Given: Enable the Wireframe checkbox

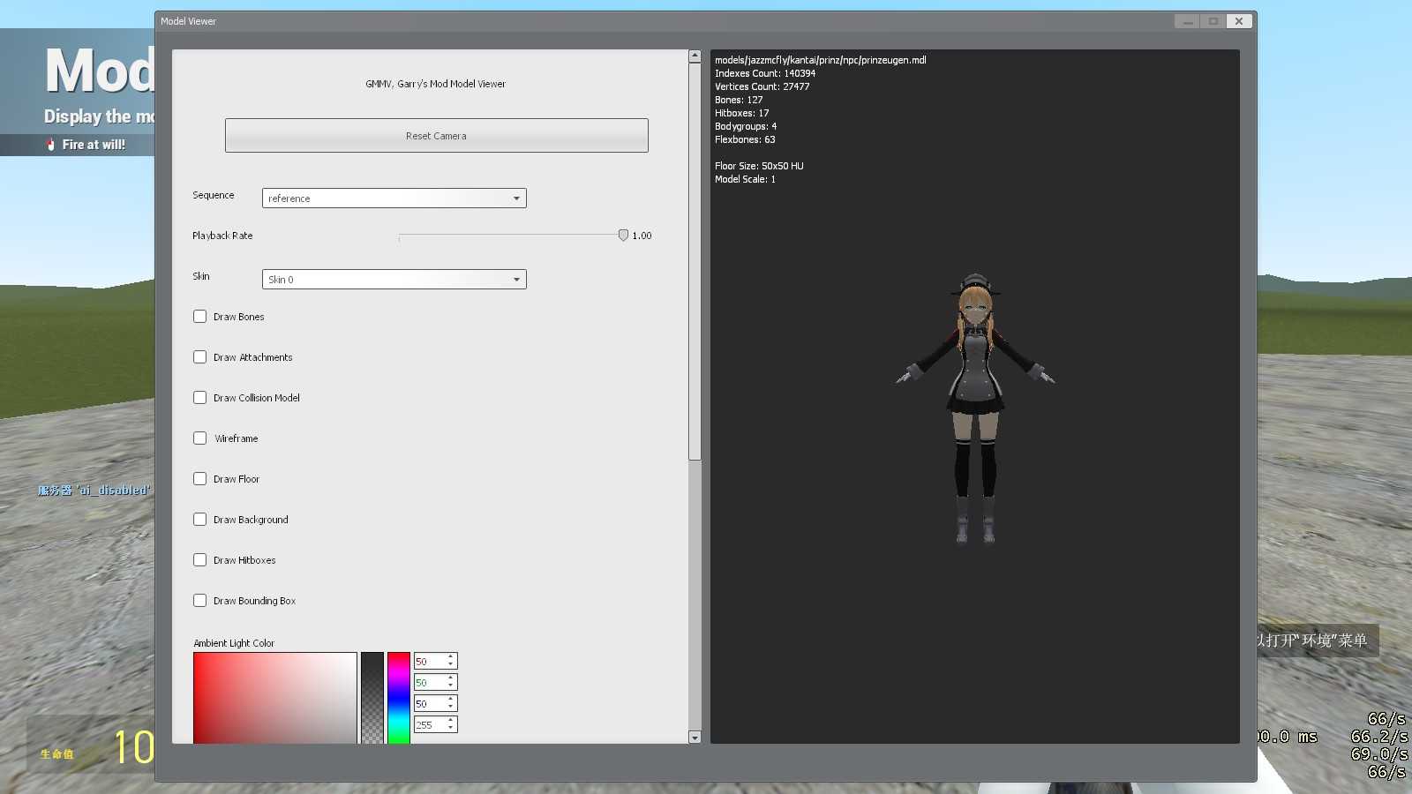Looking at the screenshot, I should point(200,438).
